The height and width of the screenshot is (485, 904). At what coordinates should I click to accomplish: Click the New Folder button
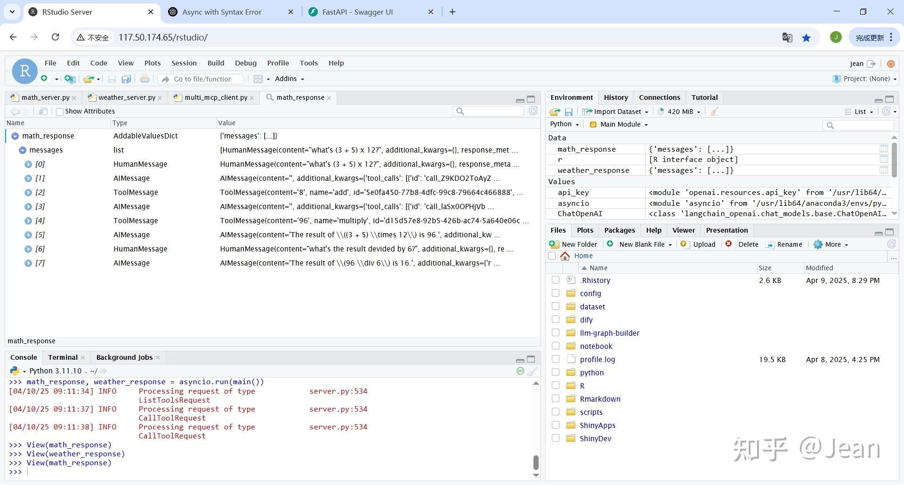click(x=573, y=244)
